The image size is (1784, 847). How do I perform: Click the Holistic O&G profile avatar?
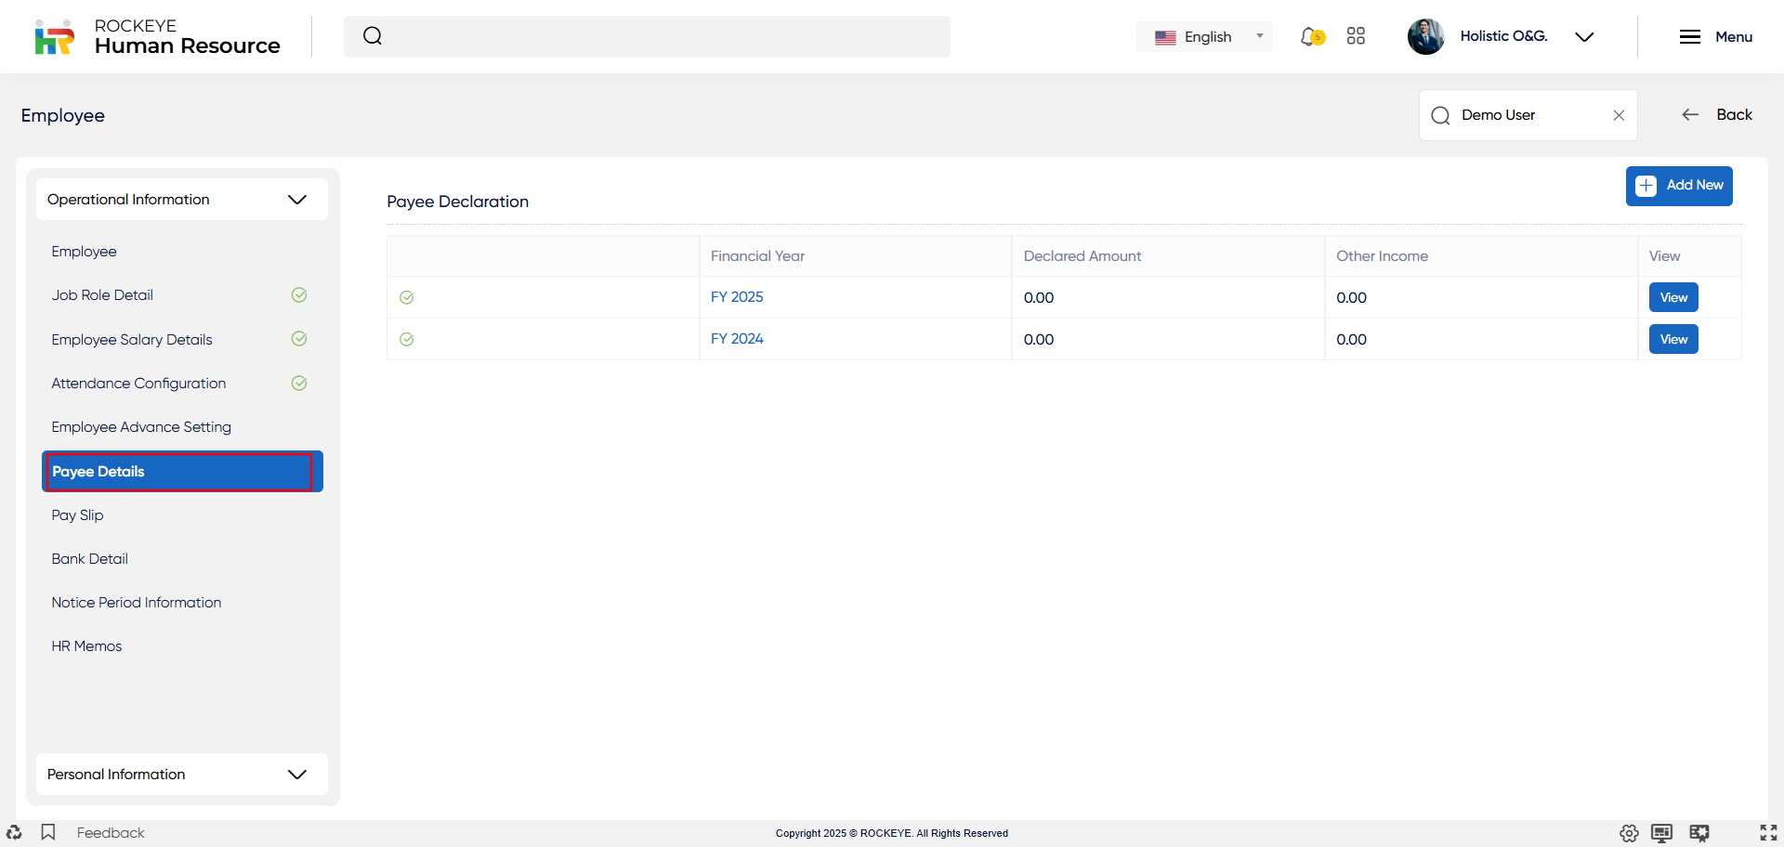(1425, 36)
